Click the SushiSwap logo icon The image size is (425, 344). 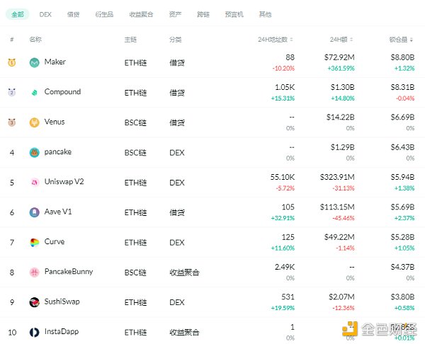34,302
